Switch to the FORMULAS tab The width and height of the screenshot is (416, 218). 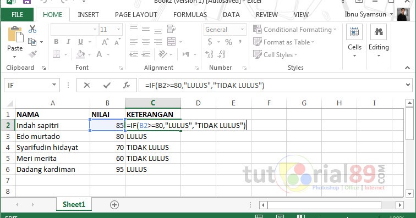(x=190, y=15)
